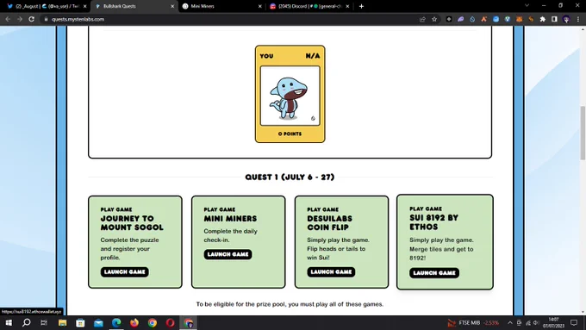Reload the current page
The height and width of the screenshot is (330, 586).
point(31,19)
